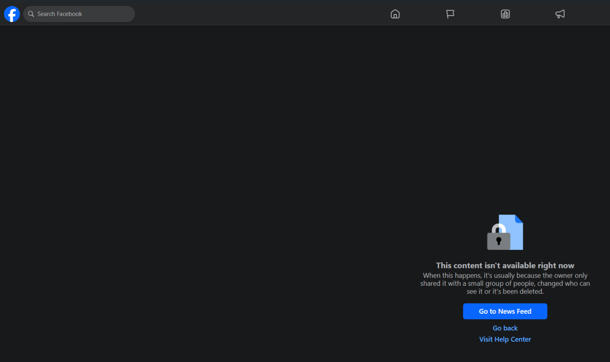Open the Home icon in top navigation
The image size is (610, 362).
[x=395, y=14]
